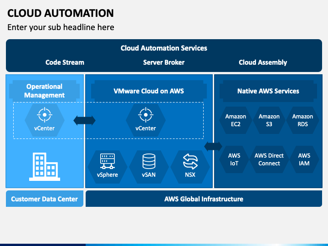Select the Amazon EC2 hexagon
This screenshot has width=328, height=246.
[236, 120]
